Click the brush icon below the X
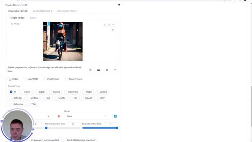 click(113, 30)
